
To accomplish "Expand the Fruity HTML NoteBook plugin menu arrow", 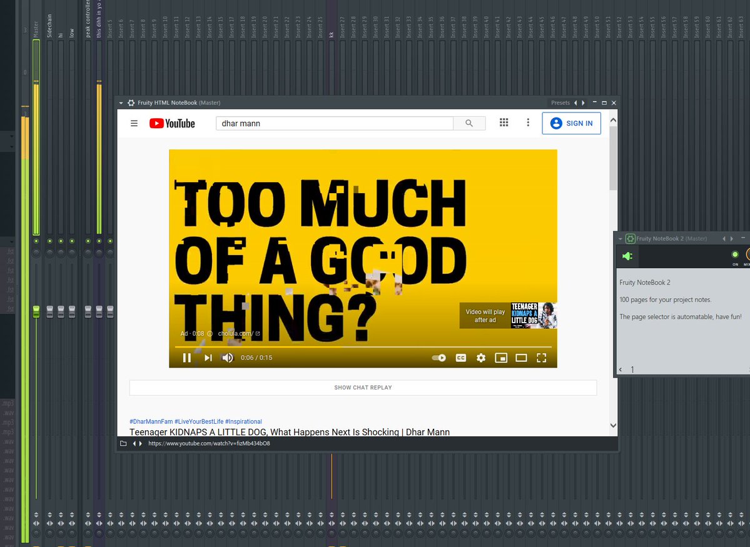I will pyautogui.click(x=121, y=103).
